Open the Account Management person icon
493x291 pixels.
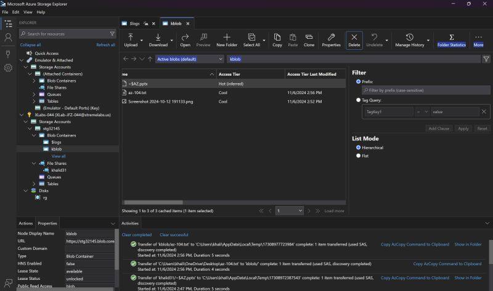click(x=8, y=38)
